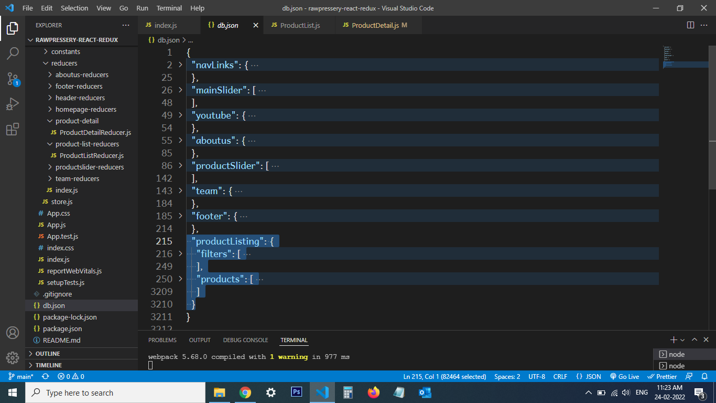
Task: Open Outlook from the taskbar
Action: point(425,393)
